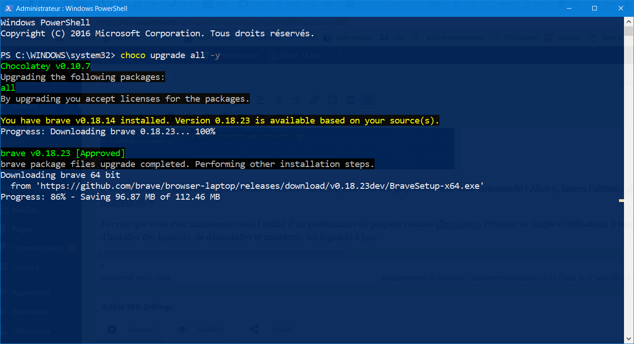Viewport: 634px width, 344px height.
Task: Click the 'Copyright (C) 2016 Microsoft Corporation' line
Action: coord(157,34)
